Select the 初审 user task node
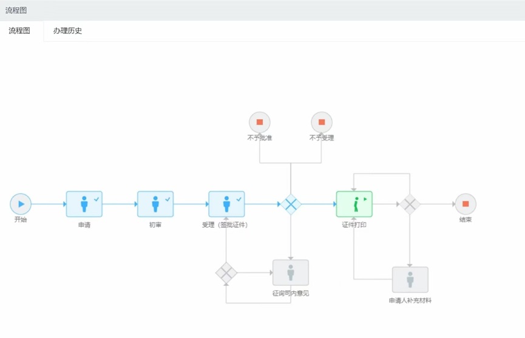Viewport: 525px width, 338px height. tap(155, 204)
